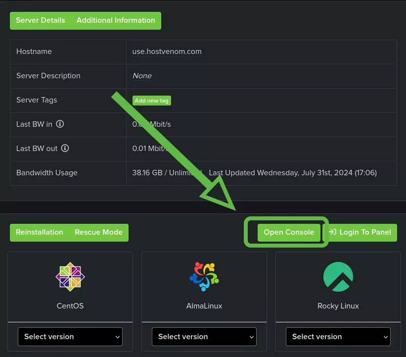Click the info icon beside Last BW out

65,148
